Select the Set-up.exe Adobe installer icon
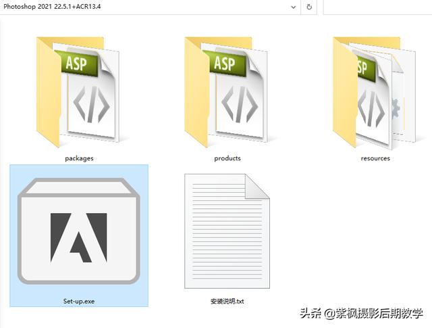The image size is (432, 328). pyautogui.click(x=79, y=231)
